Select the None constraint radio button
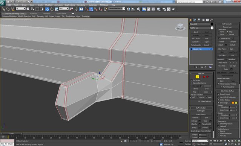 point(219,32)
